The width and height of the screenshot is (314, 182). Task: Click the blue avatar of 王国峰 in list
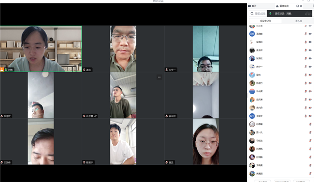pyautogui.click(x=252, y=34)
